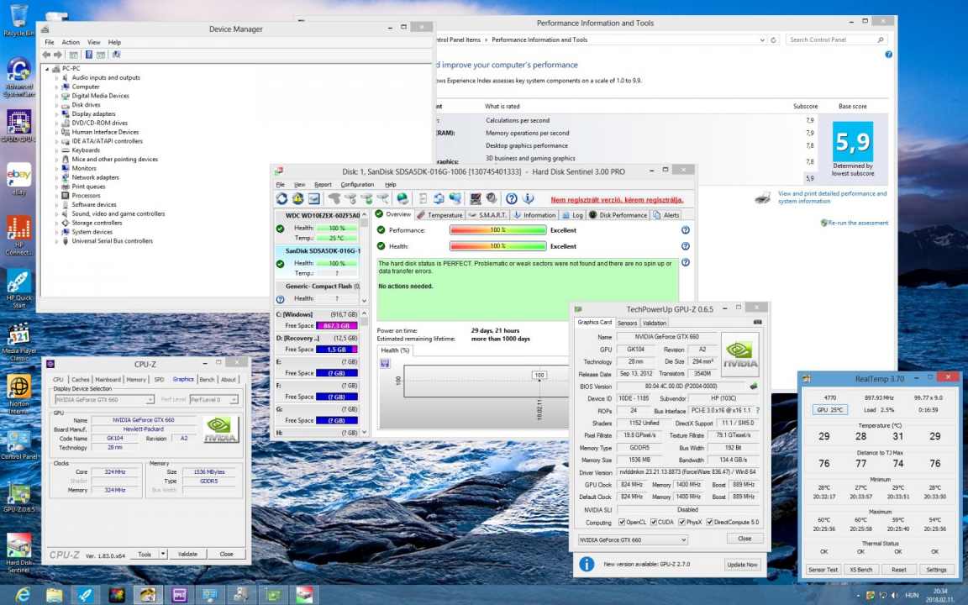
Task: Click the BIOS share icon in GPU-Z
Action: 753,387
